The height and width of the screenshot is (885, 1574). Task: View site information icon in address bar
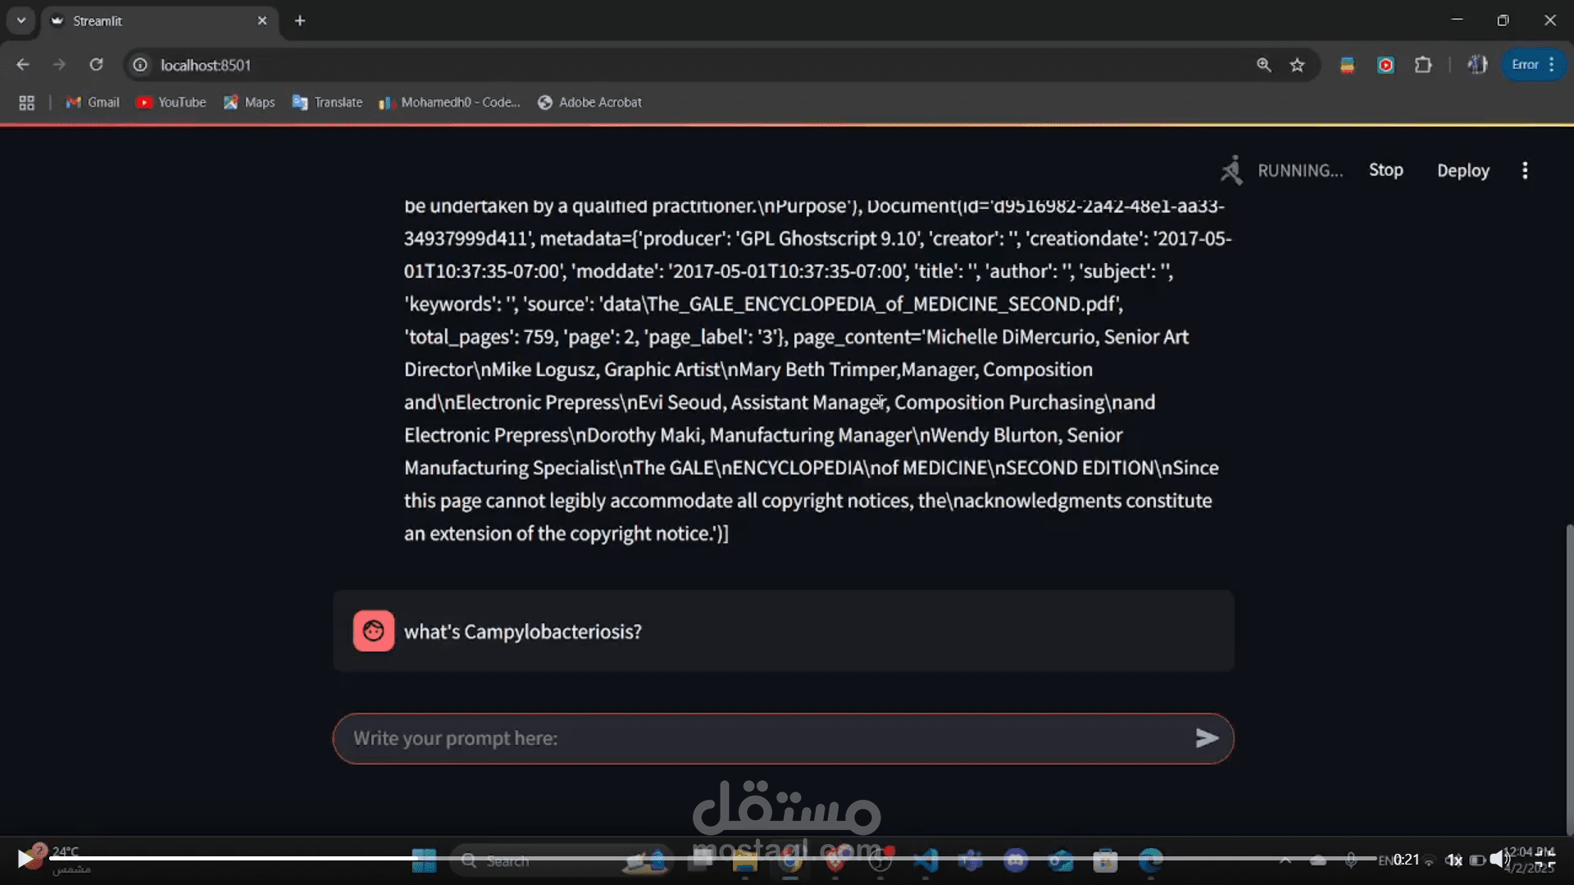[x=140, y=65]
